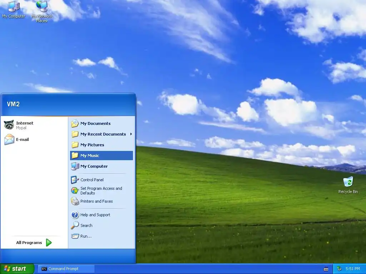The image size is (366, 274).
Task: Open My Documents in the Start menu
Action: click(102, 123)
